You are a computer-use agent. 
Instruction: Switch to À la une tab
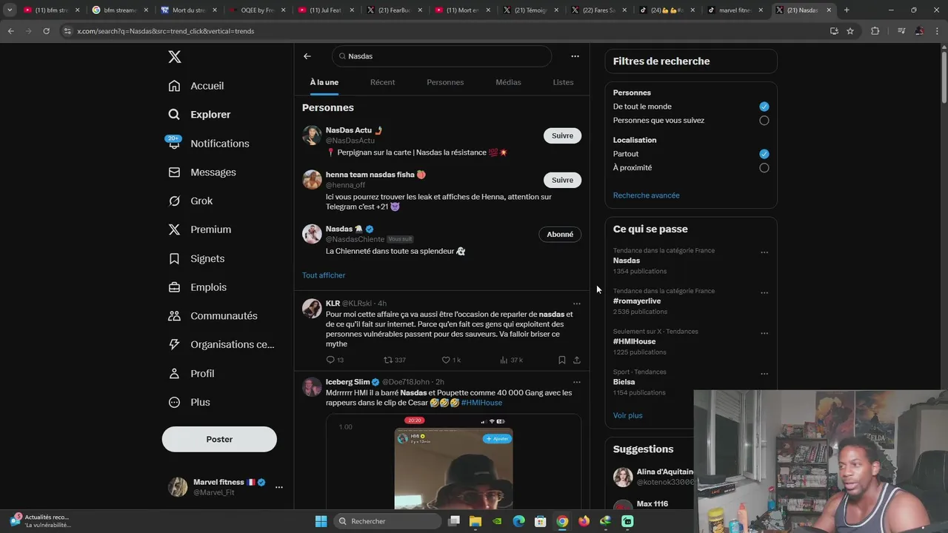[x=324, y=82]
